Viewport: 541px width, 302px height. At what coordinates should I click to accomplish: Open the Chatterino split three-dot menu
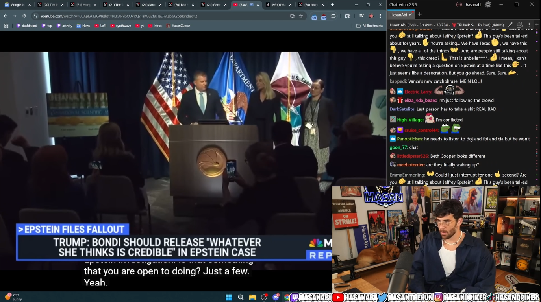point(529,25)
